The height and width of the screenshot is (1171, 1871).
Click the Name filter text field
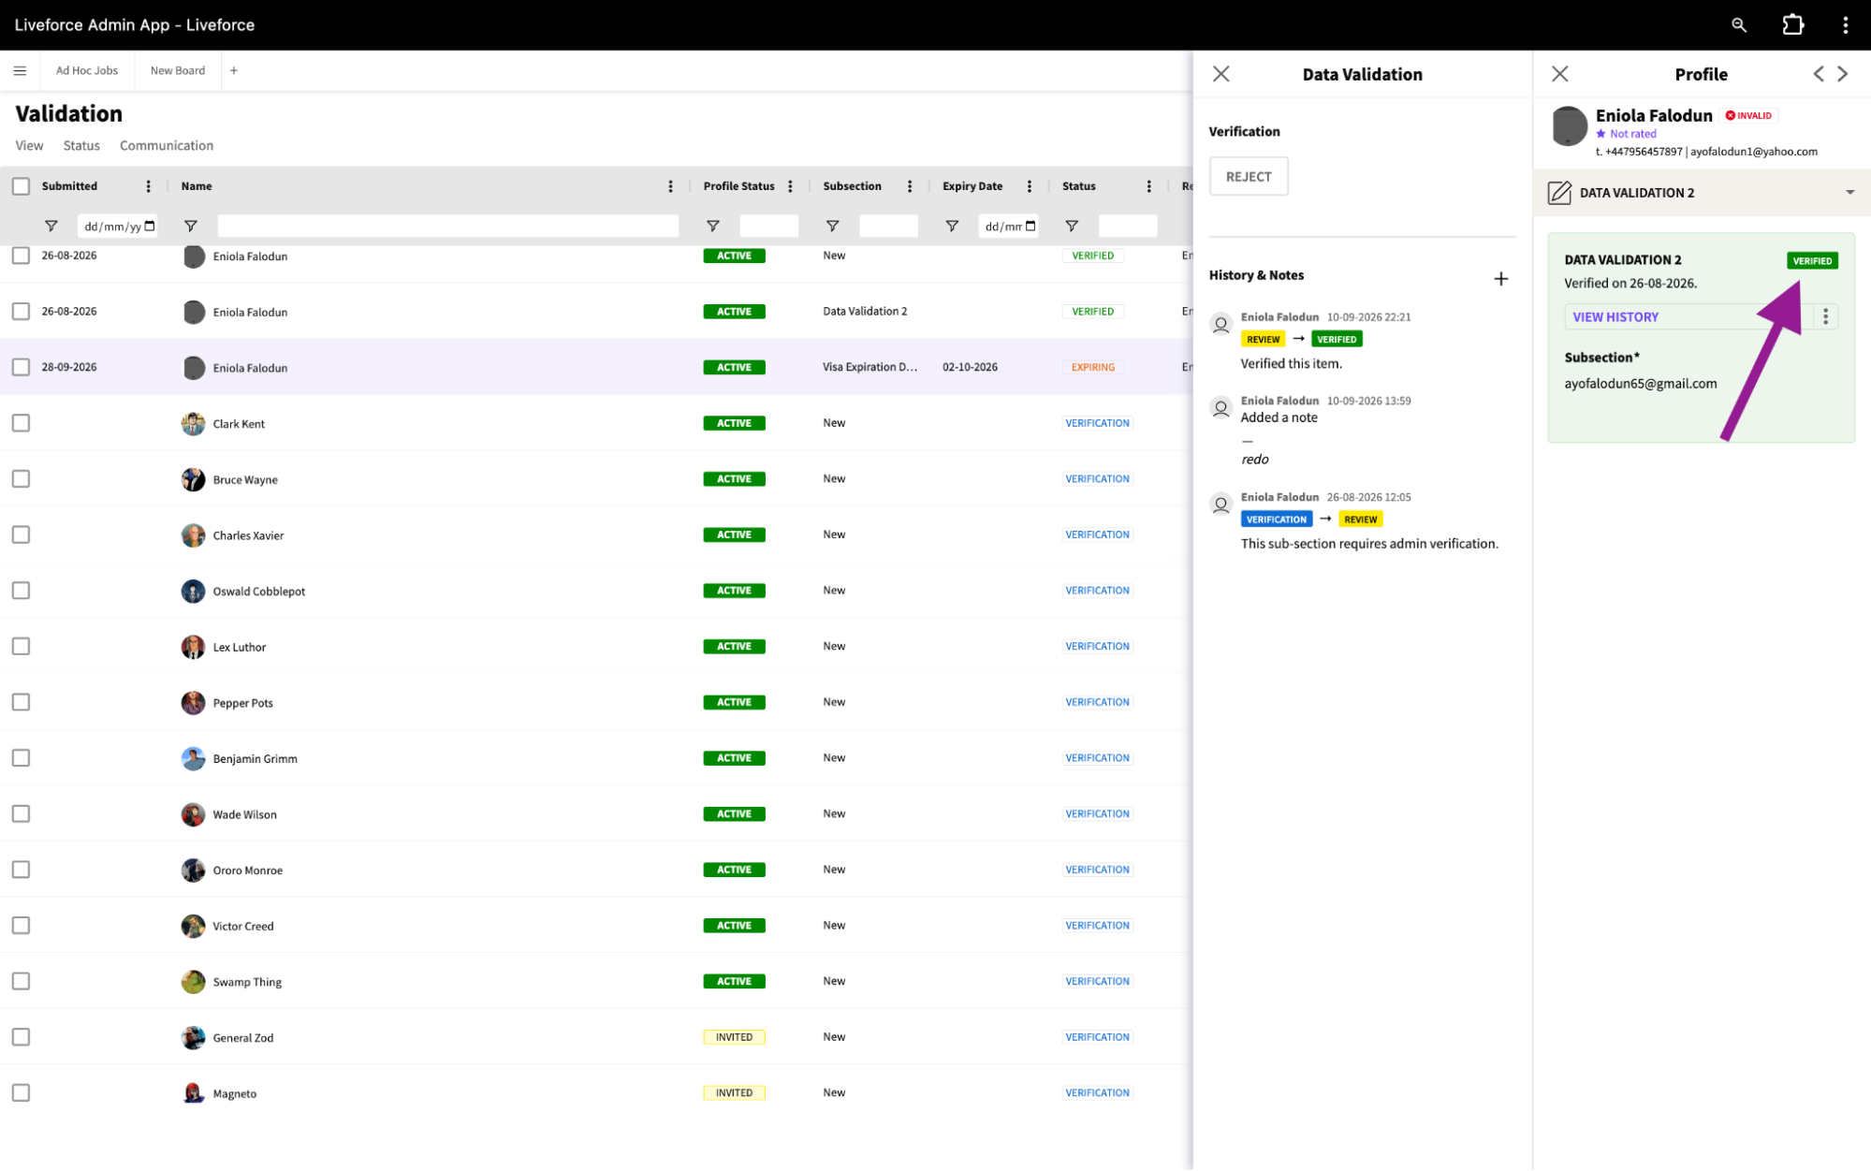(x=448, y=227)
